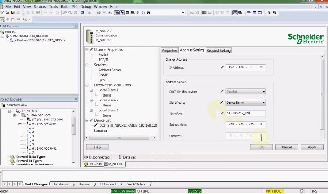The width and height of the screenshot is (328, 194).
Task: Select 6 : BMX NOC 0401 in Project Browser
Action: pos(45,149)
